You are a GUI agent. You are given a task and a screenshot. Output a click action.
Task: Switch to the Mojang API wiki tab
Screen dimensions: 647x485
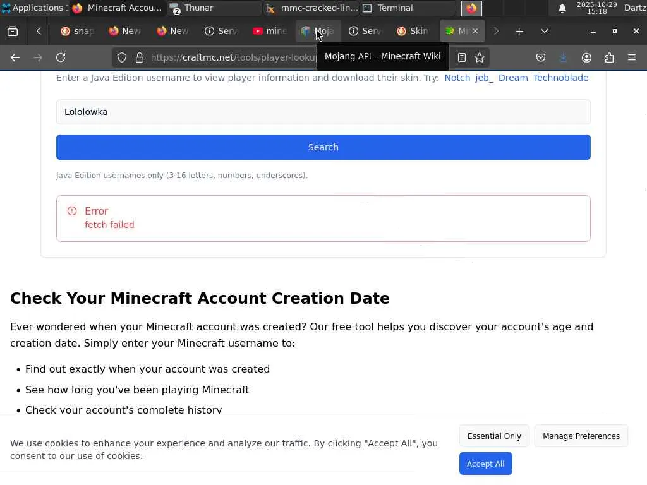click(318, 31)
